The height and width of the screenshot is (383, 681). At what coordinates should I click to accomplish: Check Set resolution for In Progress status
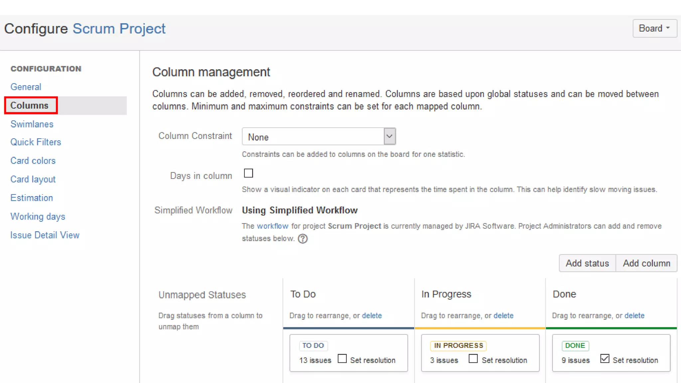point(473,359)
